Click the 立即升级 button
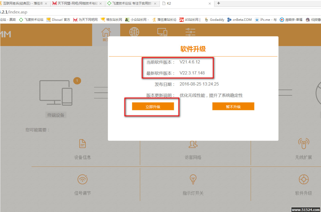The width and height of the screenshot is (321, 212). pos(153,106)
